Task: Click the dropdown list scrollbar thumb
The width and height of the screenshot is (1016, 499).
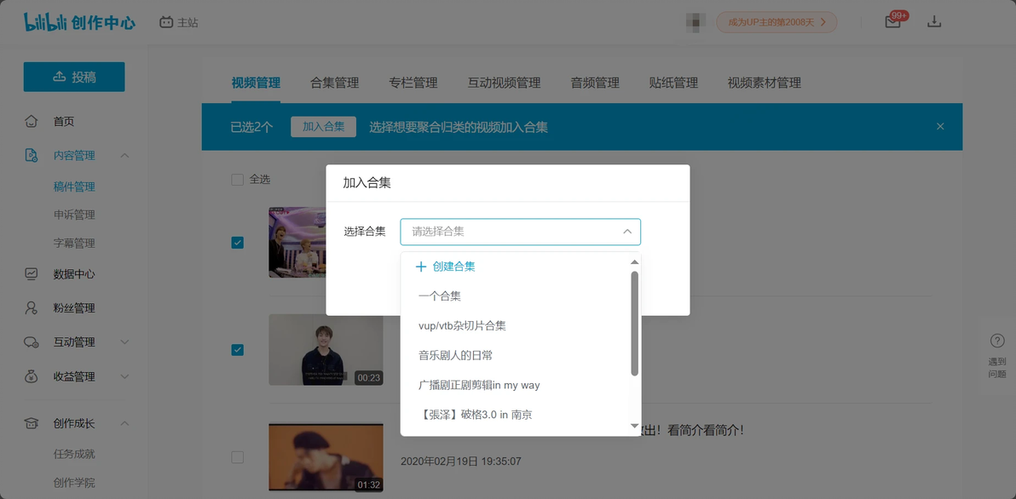Action: tap(634, 323)
